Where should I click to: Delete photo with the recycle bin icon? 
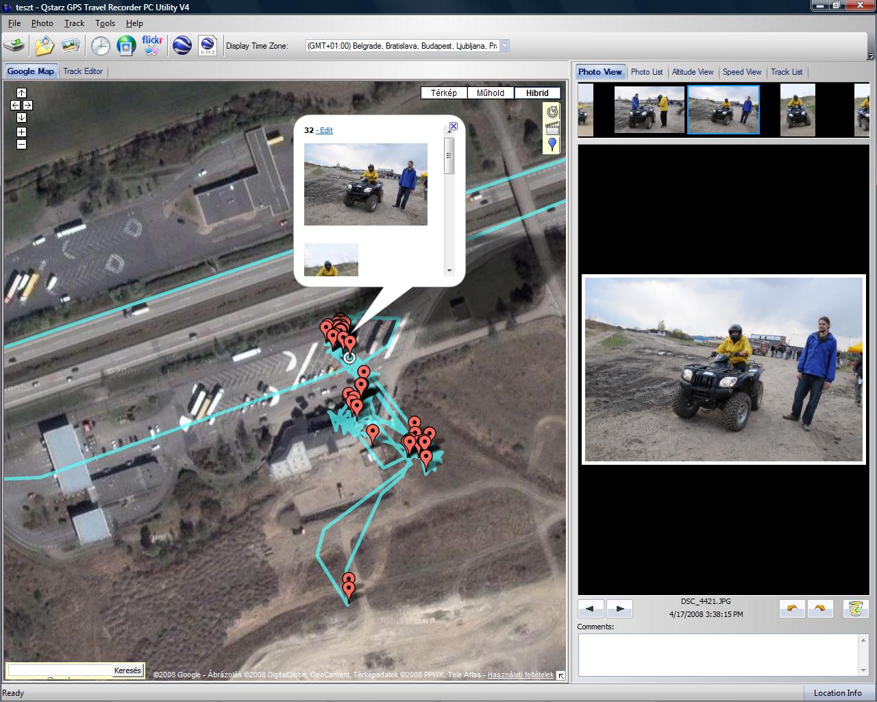pyautogui.click(x=855, y=608)
